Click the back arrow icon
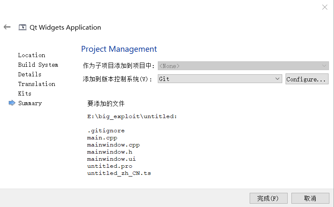The height and width of the screenshot is (207, 334). (x=7, y=27)
